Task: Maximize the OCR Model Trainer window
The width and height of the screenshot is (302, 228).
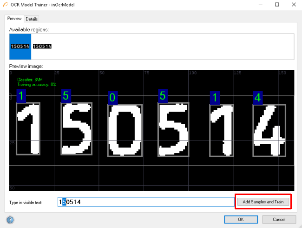Action: point(277,5)
